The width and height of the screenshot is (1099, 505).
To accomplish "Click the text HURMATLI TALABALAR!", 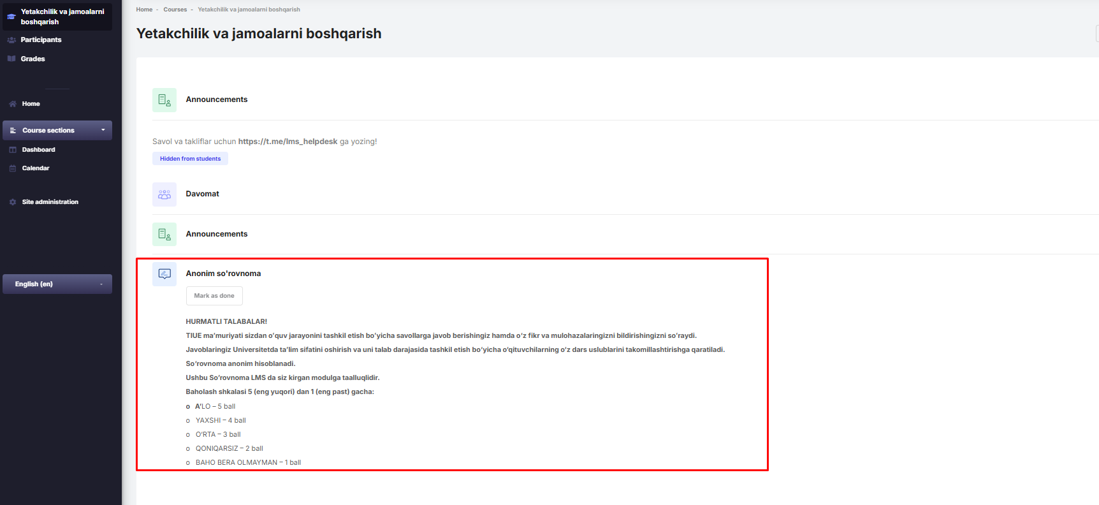I will (x=226, y=322).
